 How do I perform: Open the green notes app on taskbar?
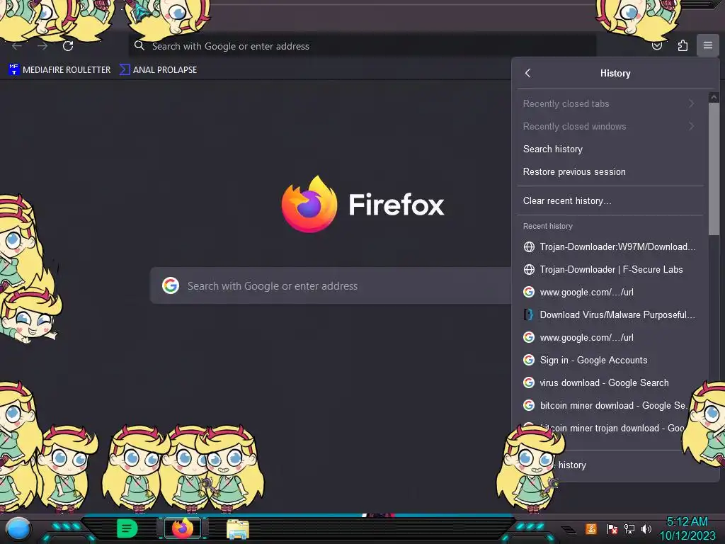coord(127,528)
